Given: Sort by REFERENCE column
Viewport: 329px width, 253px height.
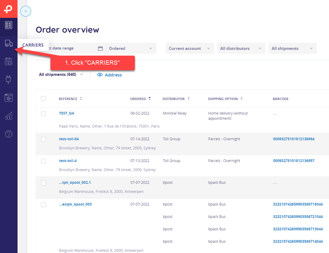Looking at the screenshot, I should point(70,99).
